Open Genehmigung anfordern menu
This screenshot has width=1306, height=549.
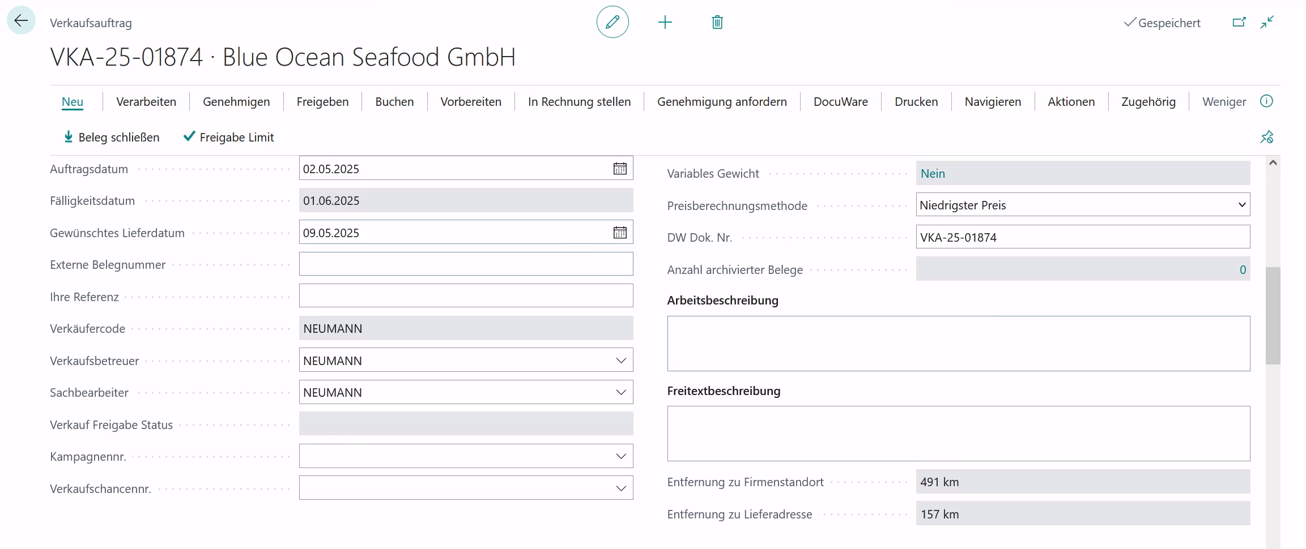722,102
